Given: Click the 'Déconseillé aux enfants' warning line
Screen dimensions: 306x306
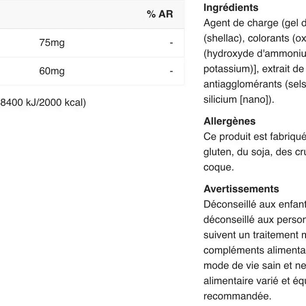Looking at the screenshot, I should click(255, 204).
